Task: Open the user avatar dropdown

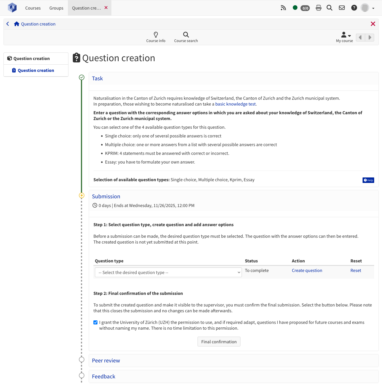Action: pyautogui.click(x=367, y=8)
